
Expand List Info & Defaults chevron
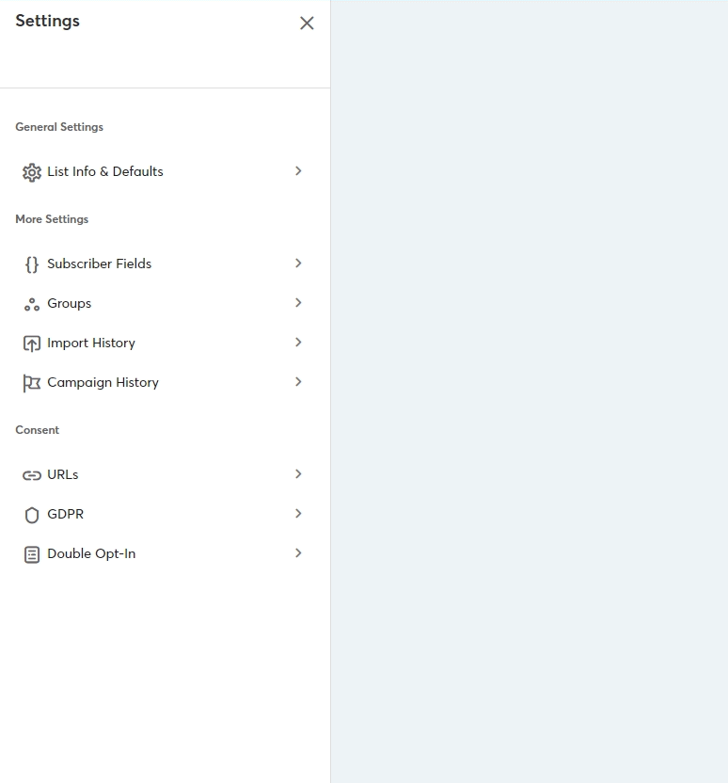(298, 171)
